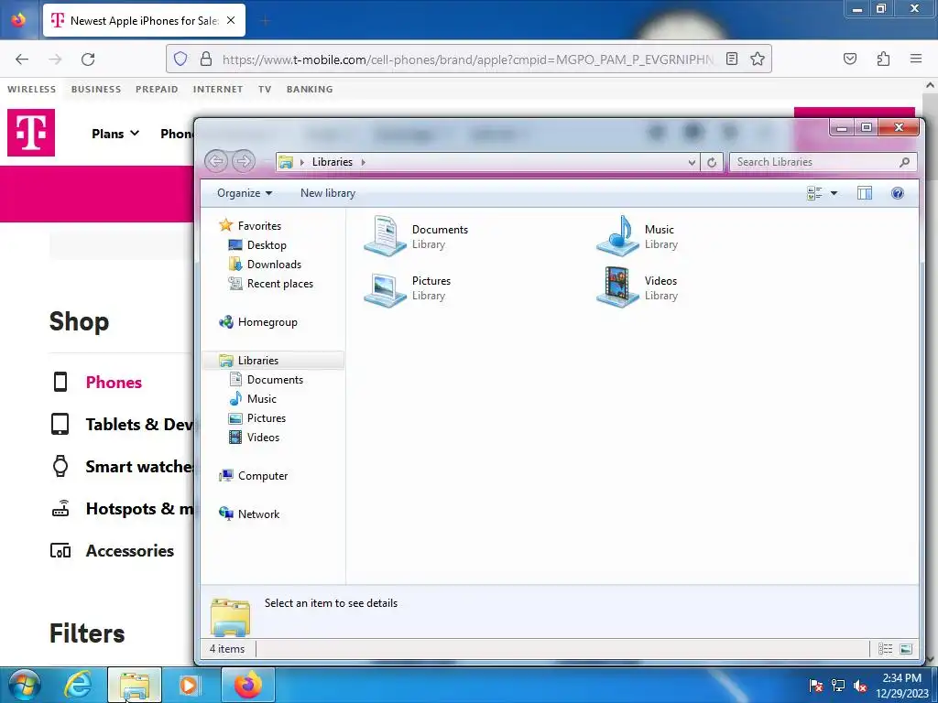Screen dimensions: 938x703
Task: Click Explorer forward arrow button
Action: [244, 161]
